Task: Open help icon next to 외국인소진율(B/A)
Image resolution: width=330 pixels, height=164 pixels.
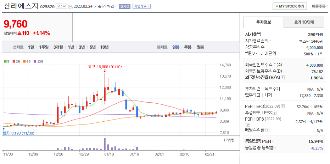Action: [283, 78]
